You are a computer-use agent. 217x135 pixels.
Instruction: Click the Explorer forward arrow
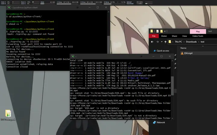click(x=157, y=42)
